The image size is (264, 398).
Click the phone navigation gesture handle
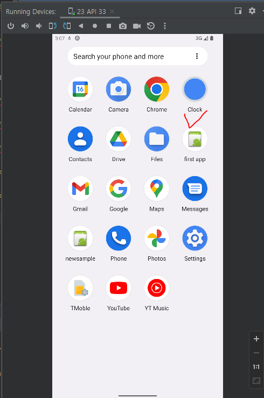tap(137, 395)
